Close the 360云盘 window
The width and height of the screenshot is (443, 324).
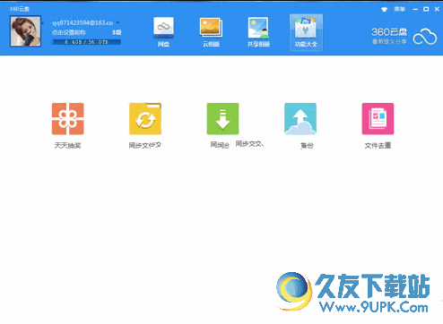(437, 9)
